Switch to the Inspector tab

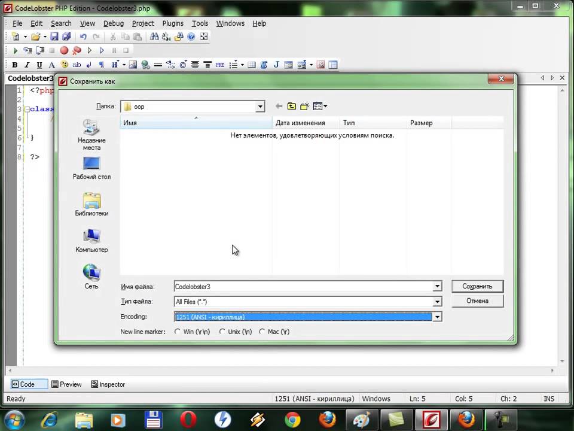coord(108,384)
